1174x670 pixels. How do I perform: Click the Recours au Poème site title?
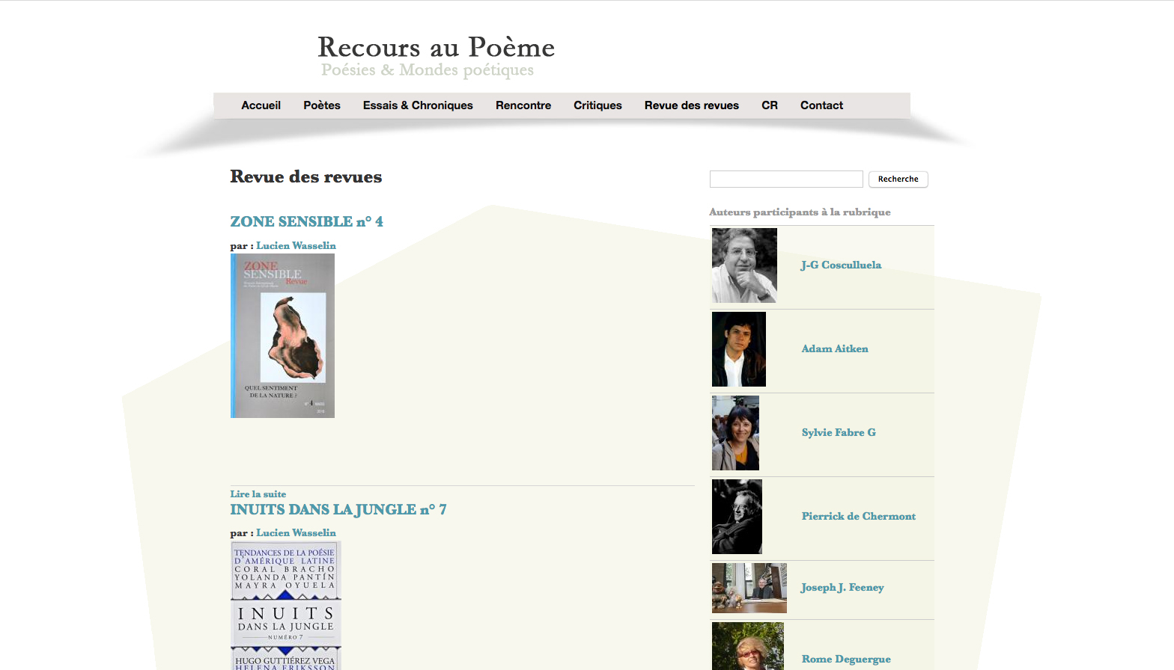pyautogui.click(x=437, y=47)
